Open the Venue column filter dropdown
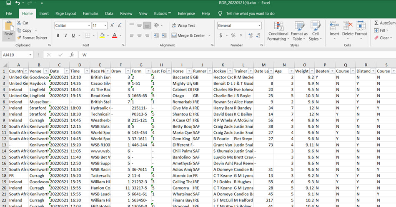 pyautogui.click(x=46, y=71)
